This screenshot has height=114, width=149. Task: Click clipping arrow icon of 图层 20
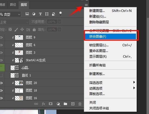tap(13, 83)
